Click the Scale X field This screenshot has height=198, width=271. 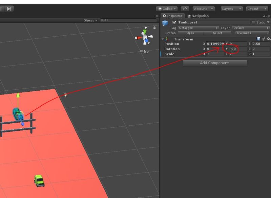tap(215, 54)
